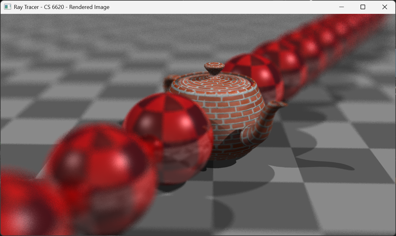Click the knob on the teapot's lid
This screenshot has height=236, width=396.
[x=214, y=68]
